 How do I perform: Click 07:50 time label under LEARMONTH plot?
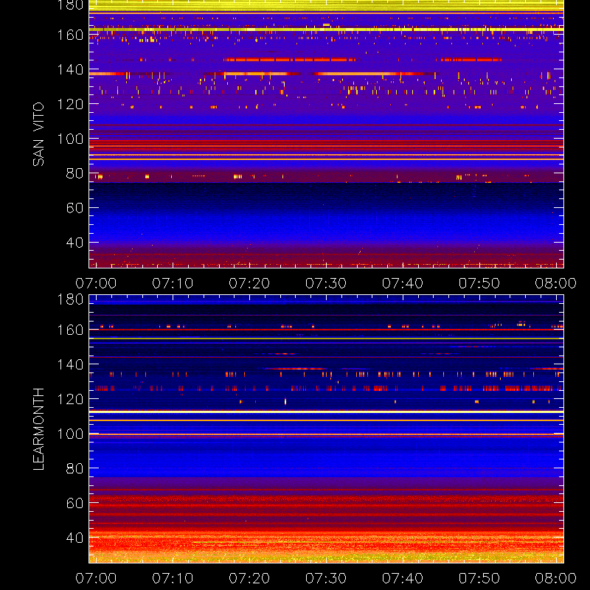point(479,578)
